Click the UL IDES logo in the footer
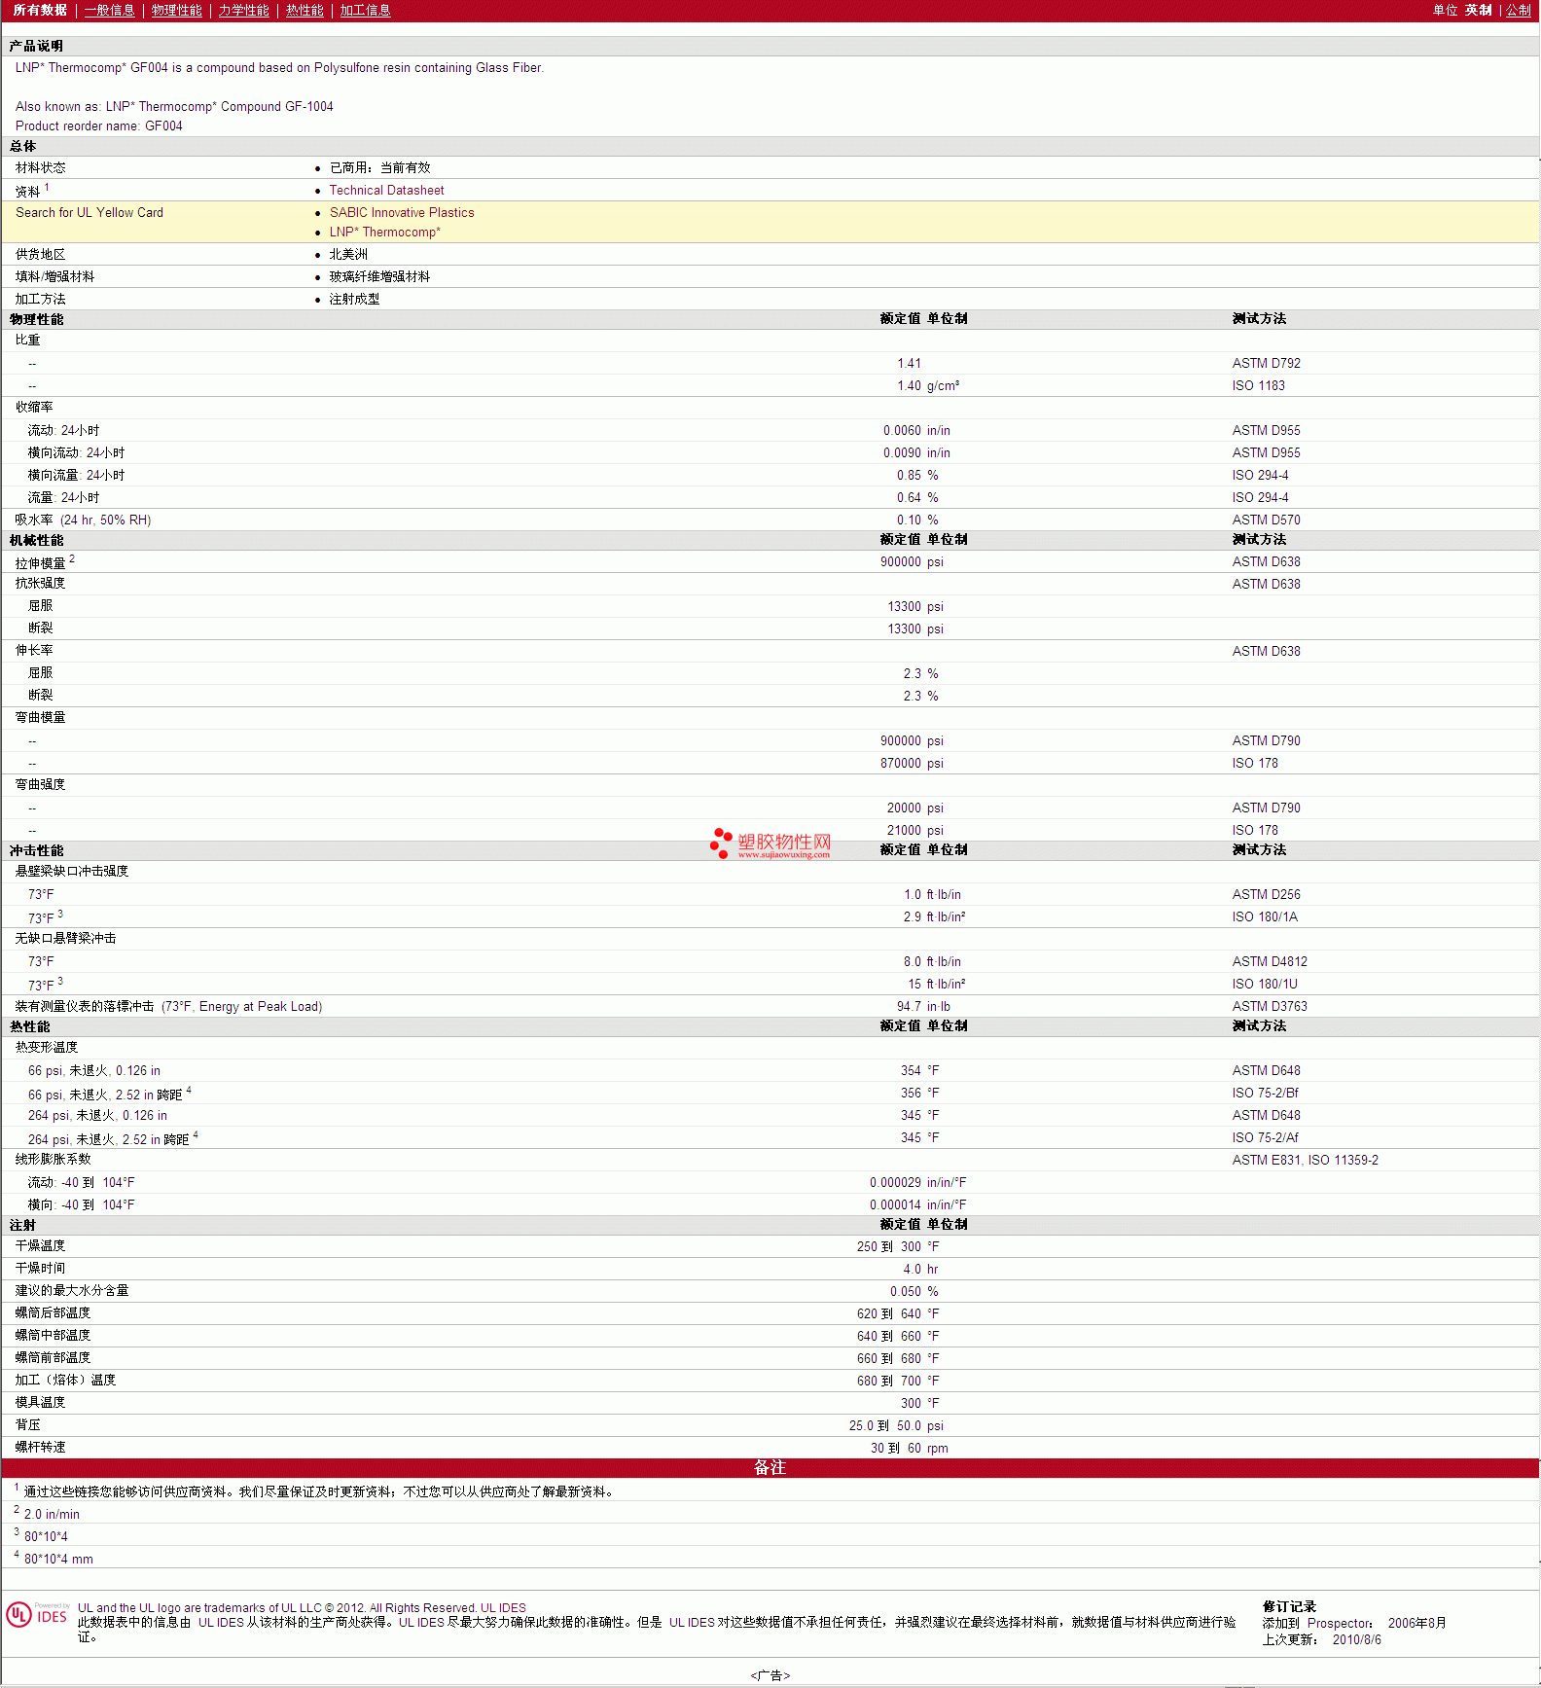 (37, 1615)
